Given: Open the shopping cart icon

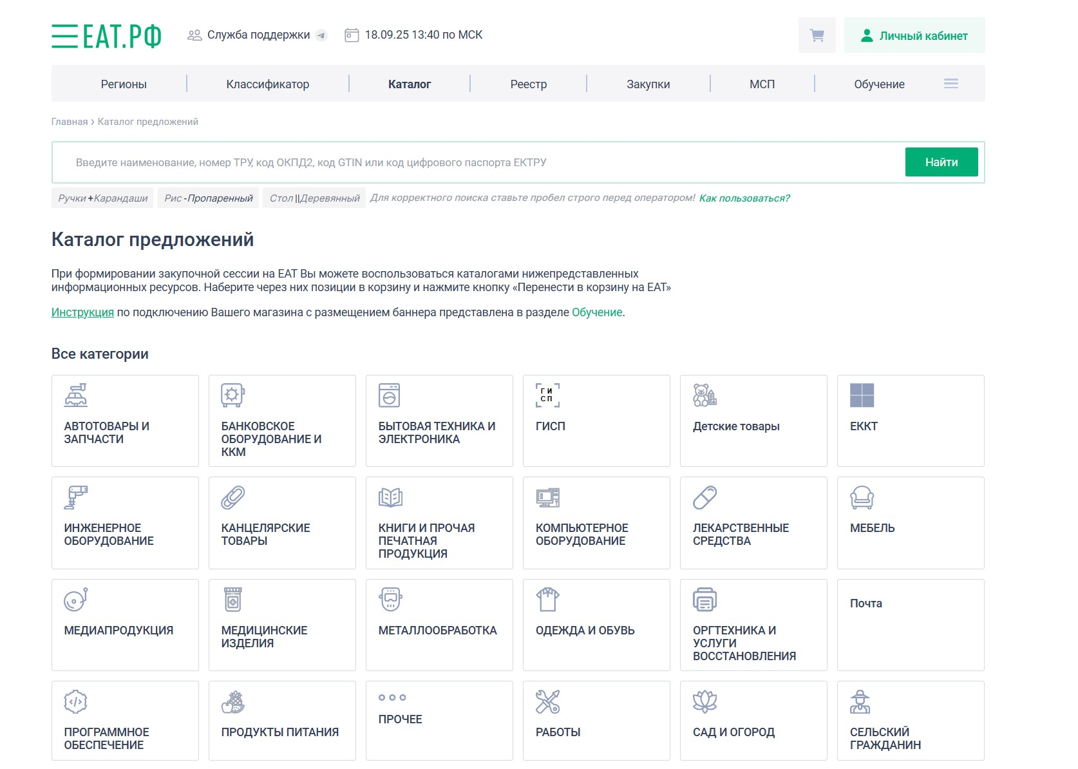Looking at the screenshot, I should click(817, 35).
